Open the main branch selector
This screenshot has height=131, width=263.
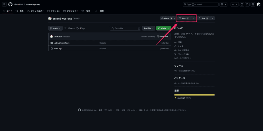55,28
